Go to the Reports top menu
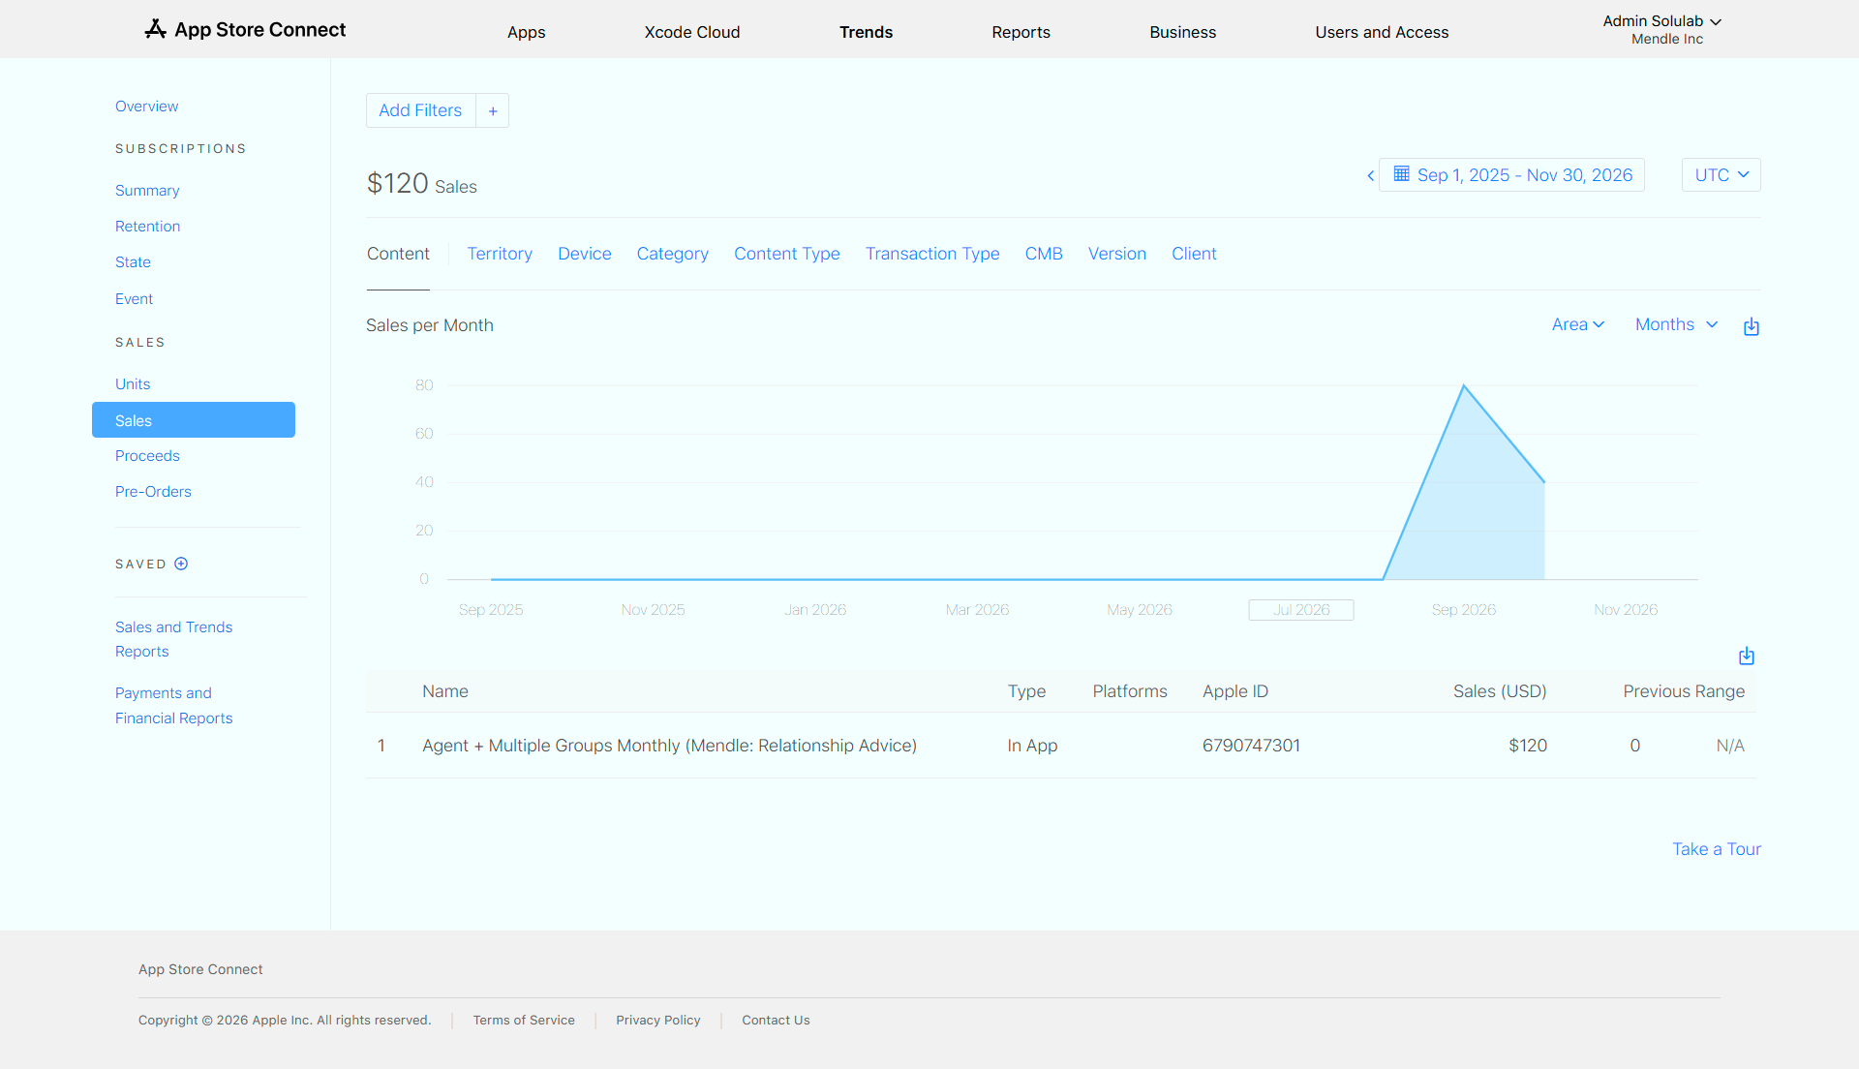 (1021, 32)
